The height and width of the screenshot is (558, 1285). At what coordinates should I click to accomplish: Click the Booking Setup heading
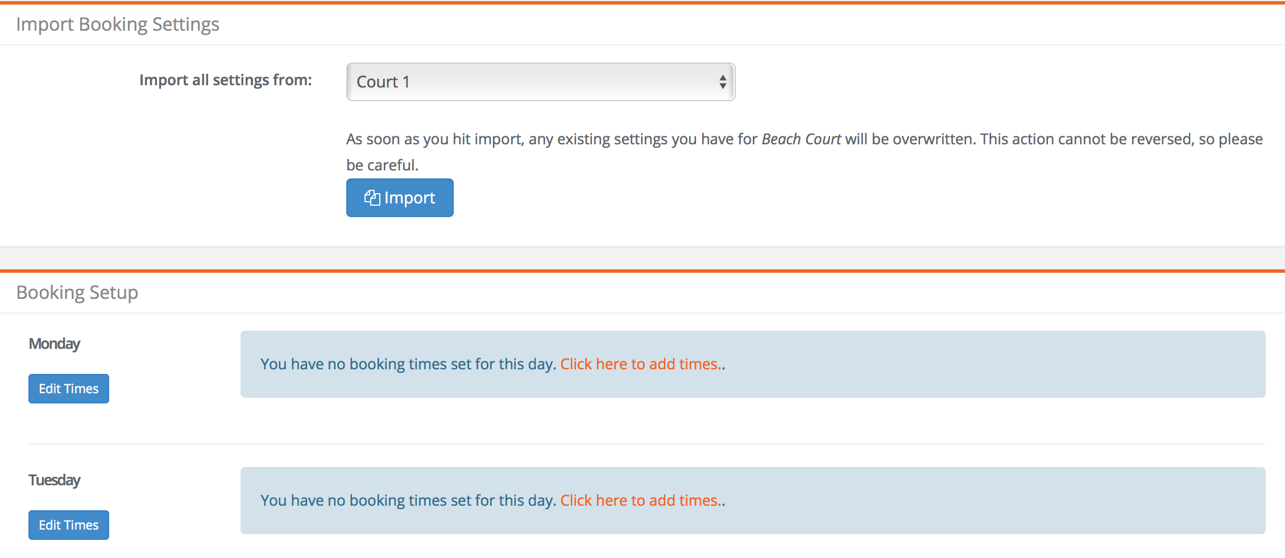point(77,292)
